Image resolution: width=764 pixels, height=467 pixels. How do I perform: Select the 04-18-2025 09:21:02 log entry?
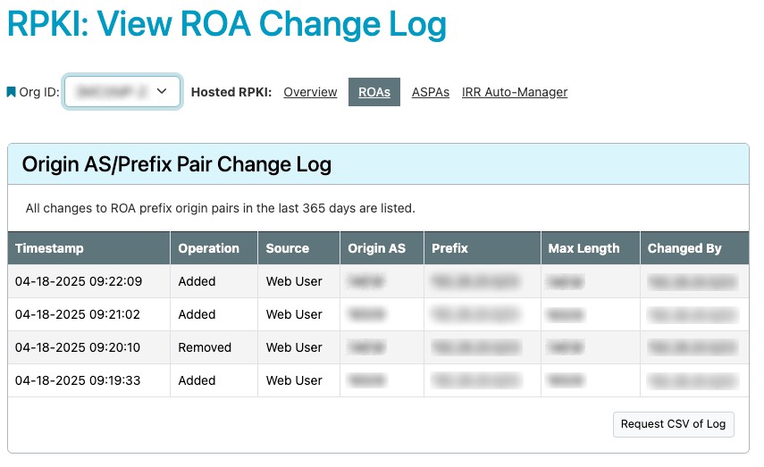tap(79, 314)
